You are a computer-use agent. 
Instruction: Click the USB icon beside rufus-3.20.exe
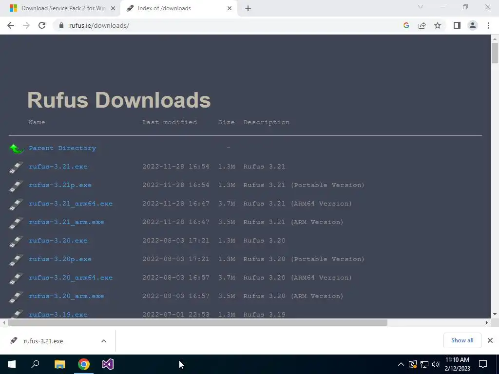pos(16,241)
